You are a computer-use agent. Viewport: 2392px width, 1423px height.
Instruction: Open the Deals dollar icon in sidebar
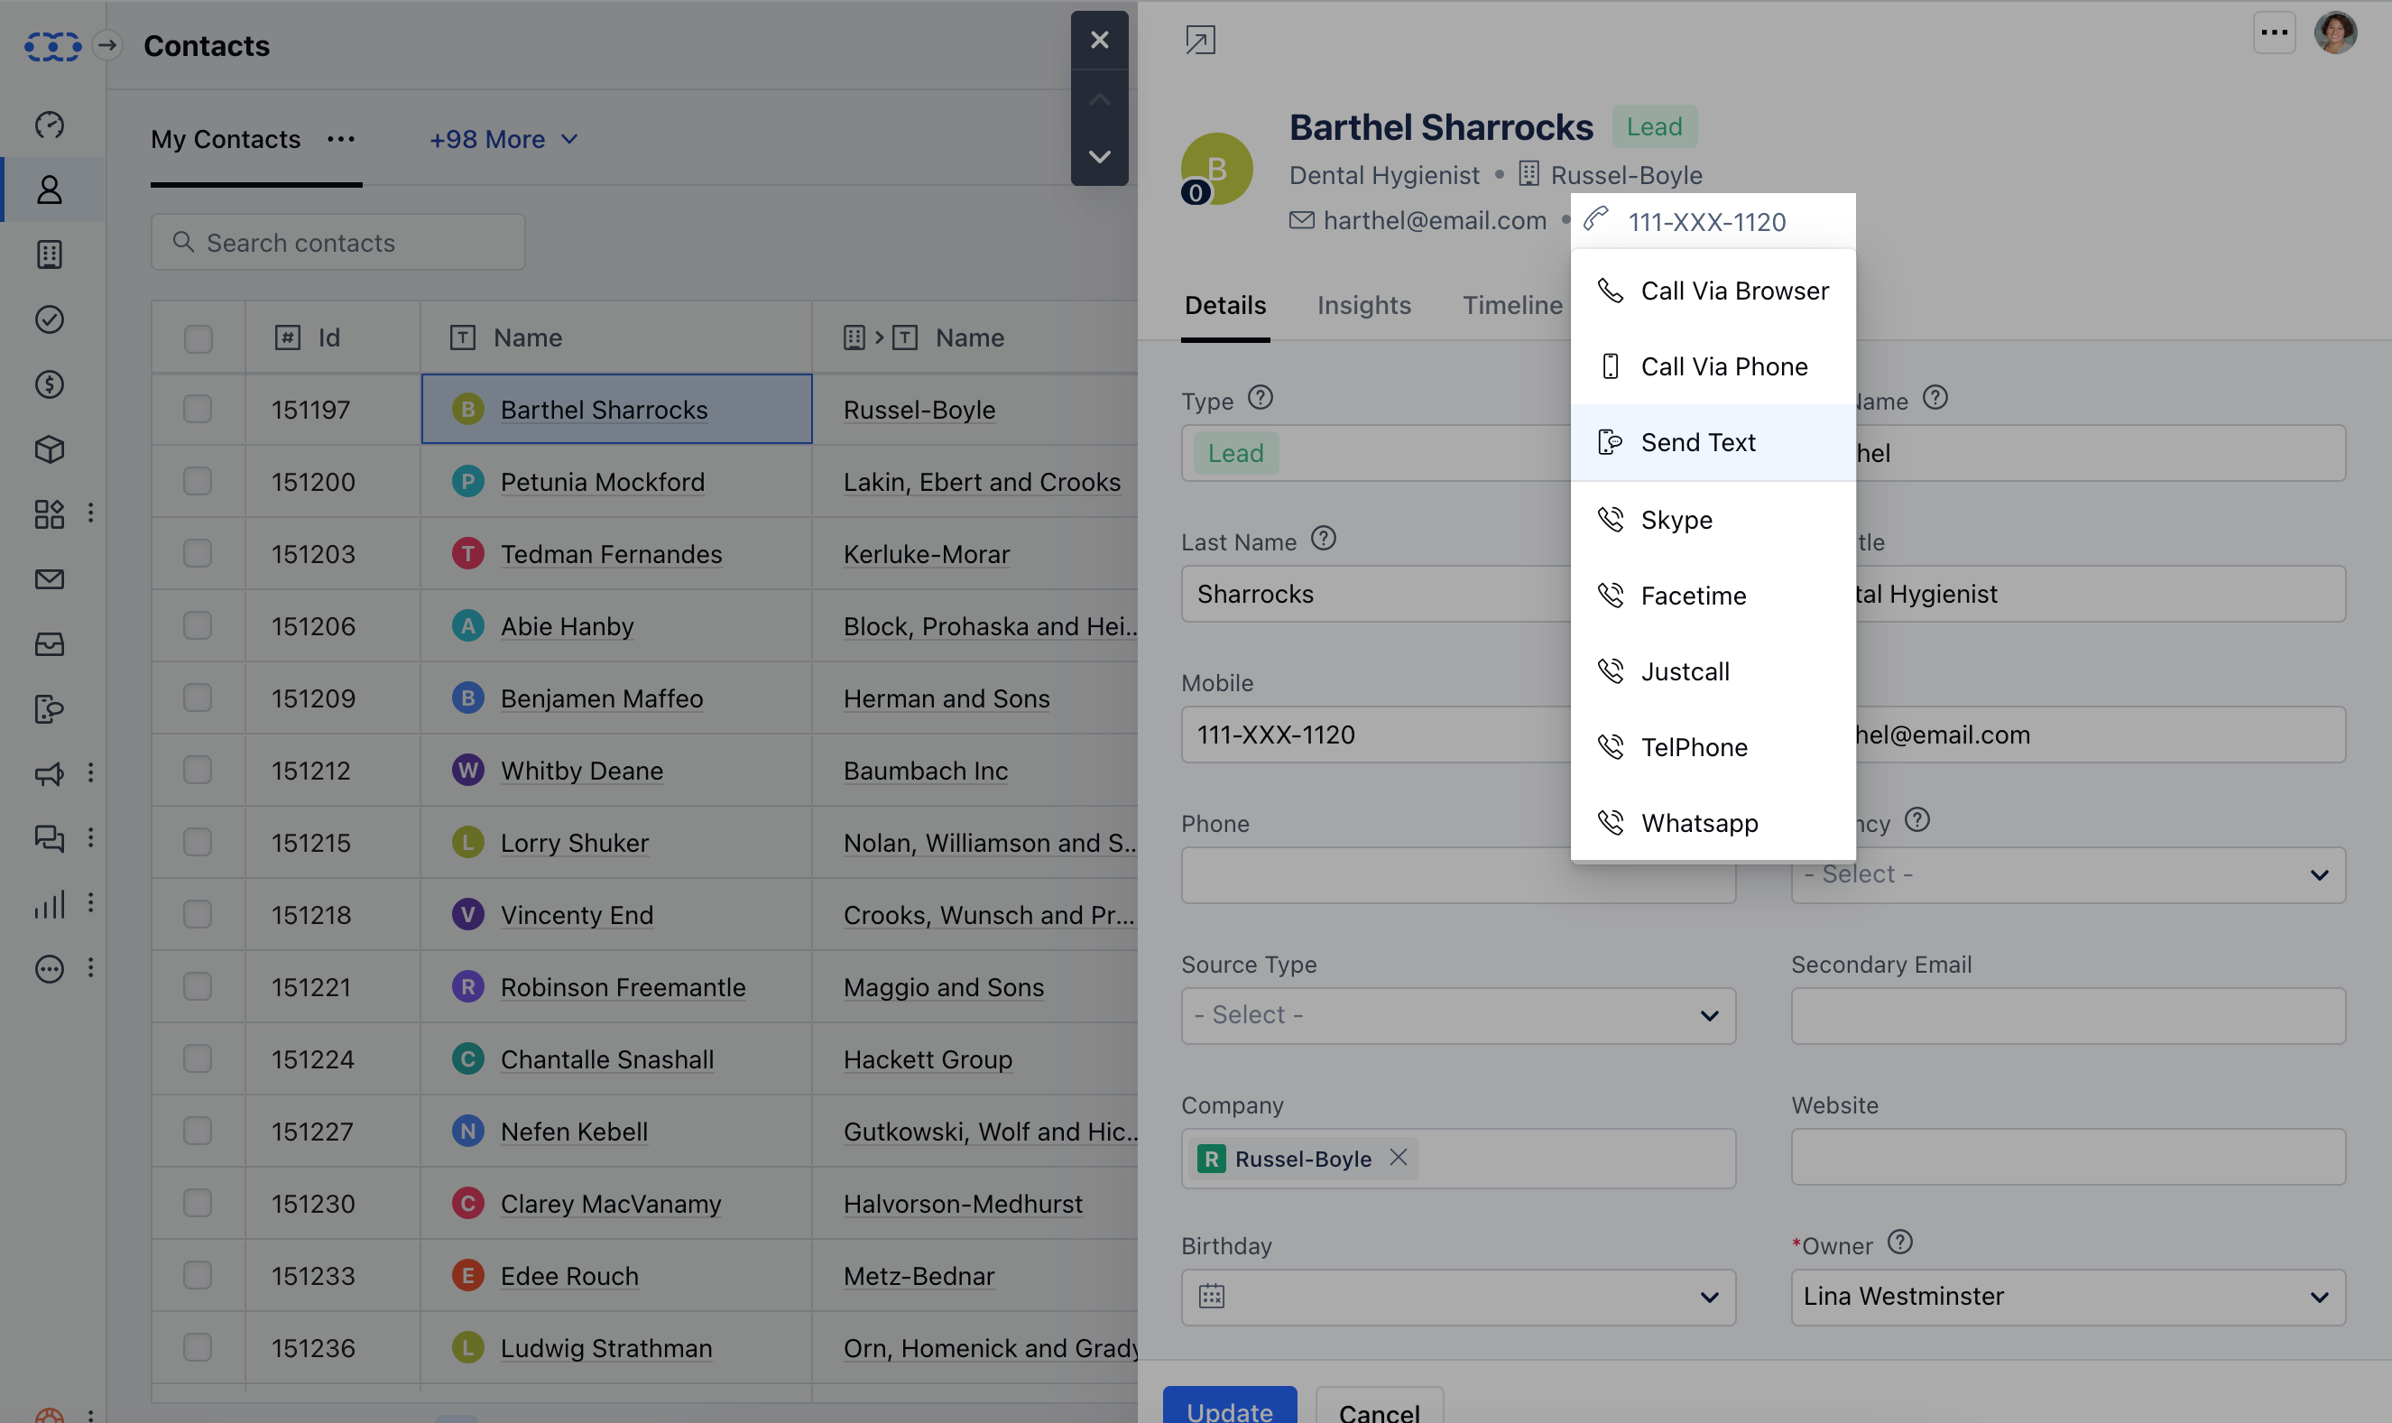(49, 384)
